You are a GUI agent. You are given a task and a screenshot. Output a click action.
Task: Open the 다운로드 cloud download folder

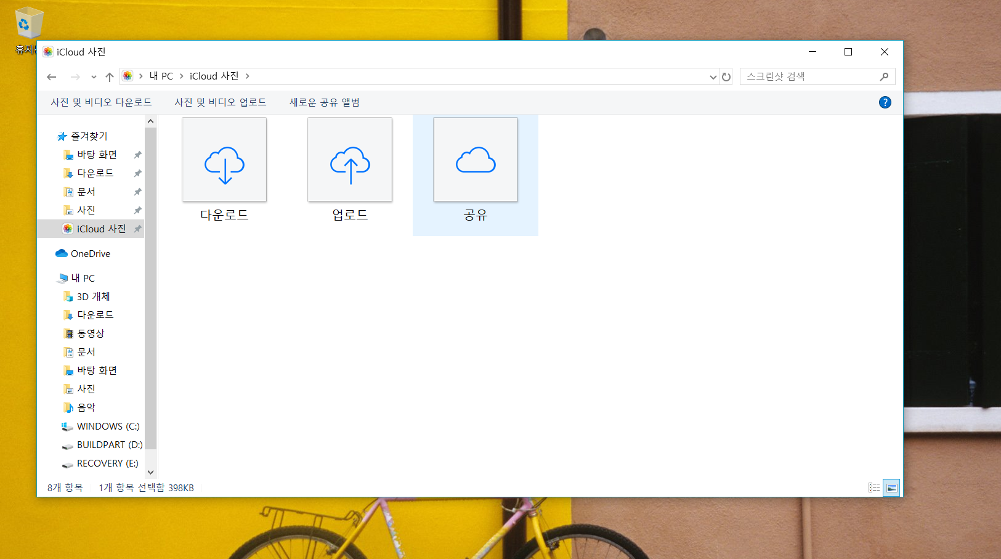point(224,171)
